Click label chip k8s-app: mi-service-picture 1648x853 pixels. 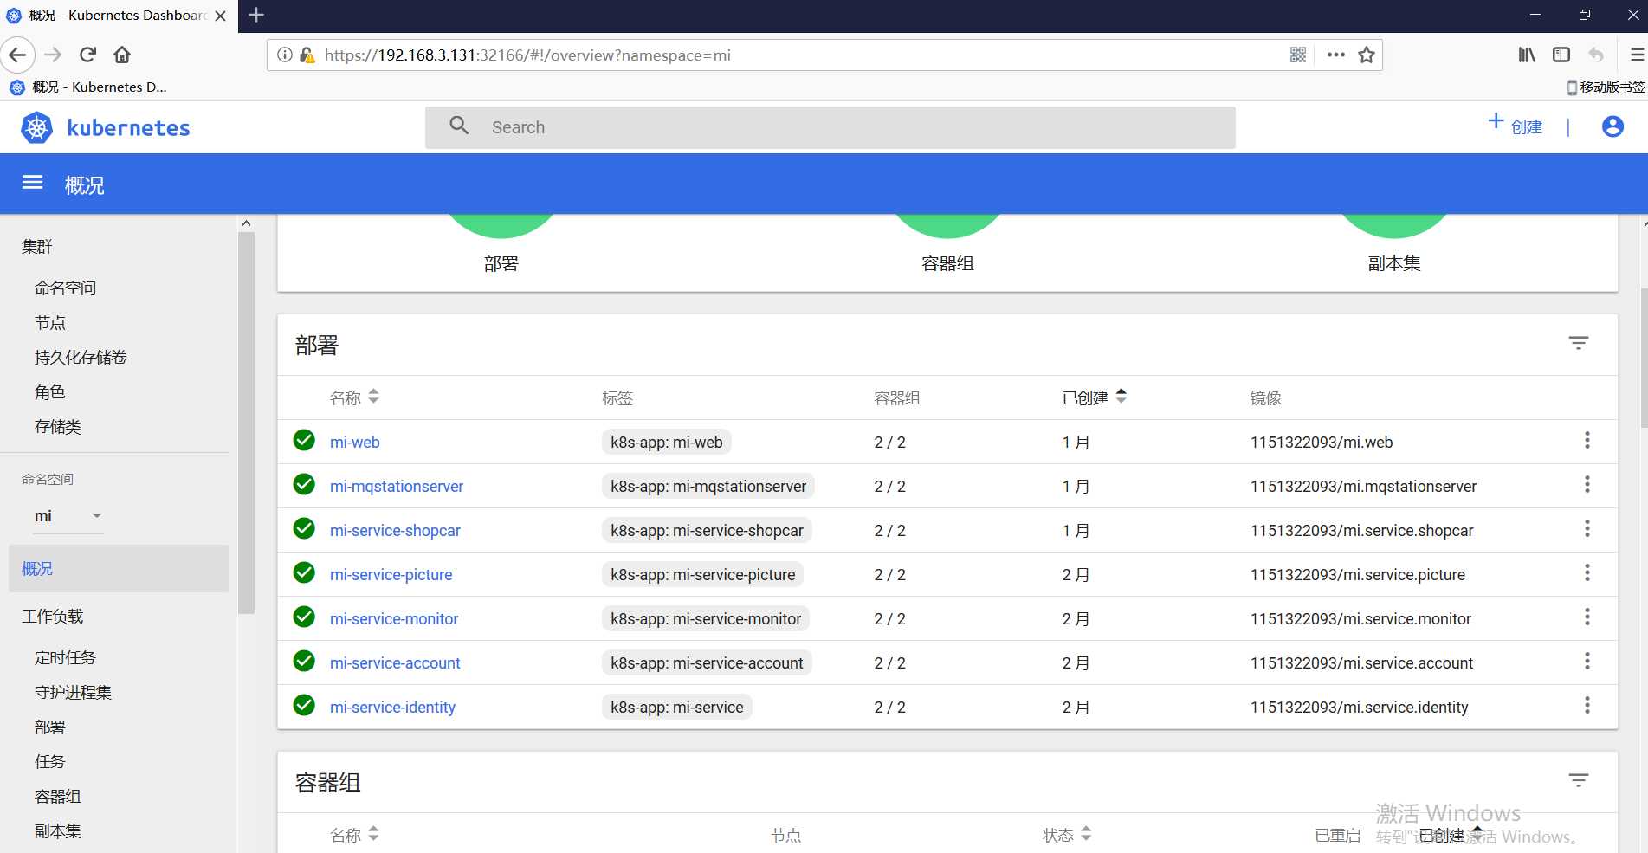coord(702,575)
